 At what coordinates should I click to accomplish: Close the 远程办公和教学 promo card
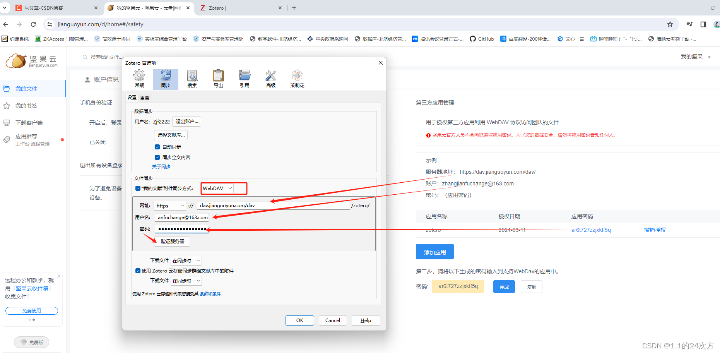(x=59, y=276)
